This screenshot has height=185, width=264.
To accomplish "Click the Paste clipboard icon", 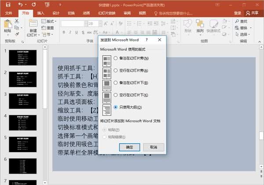I will point(7,25).
